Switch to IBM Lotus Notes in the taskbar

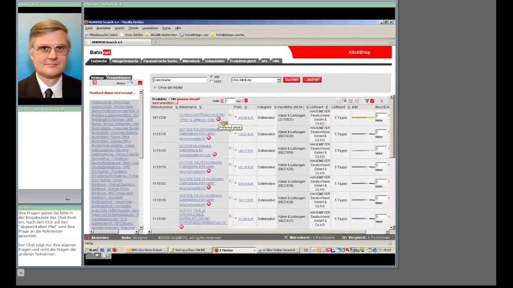tap(146, 250)
